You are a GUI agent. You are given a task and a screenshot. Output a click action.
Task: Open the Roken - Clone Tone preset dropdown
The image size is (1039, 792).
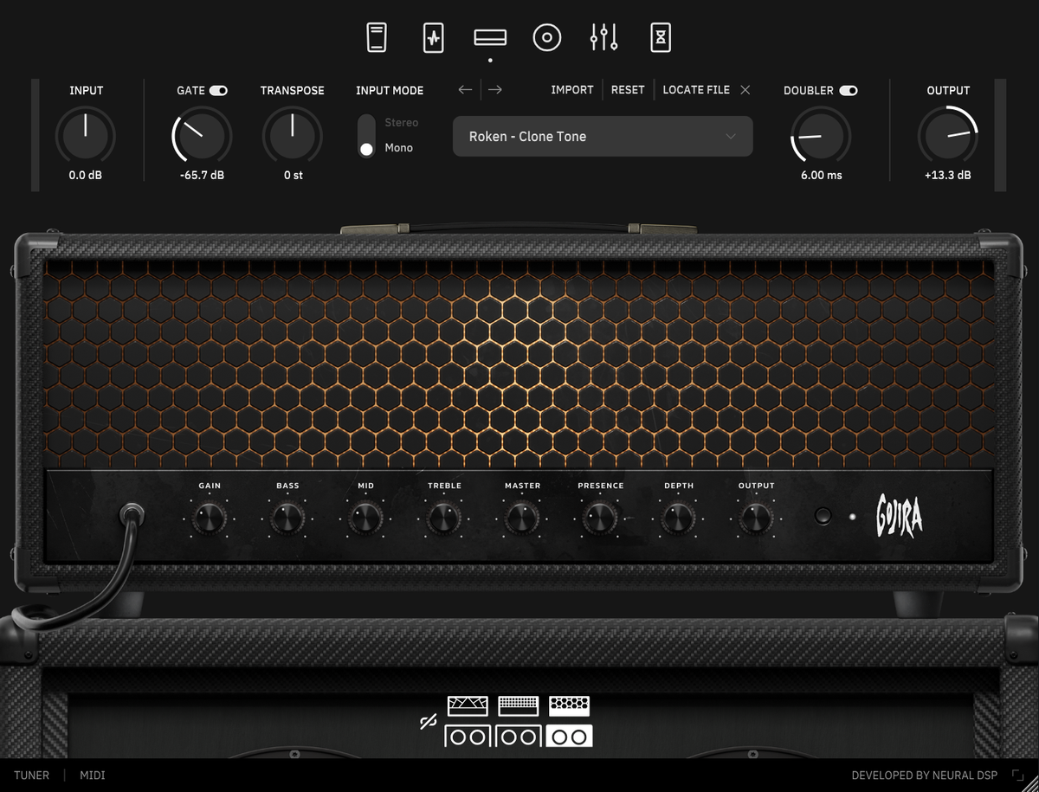[x=603, y=136]
